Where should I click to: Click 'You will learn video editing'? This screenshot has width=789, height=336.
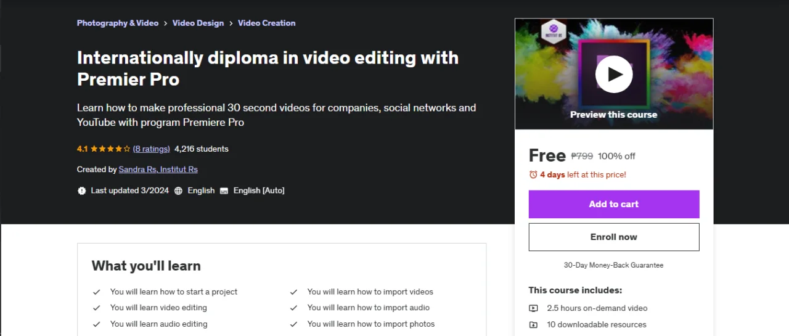pyautogui.click(x=158, y=308)
